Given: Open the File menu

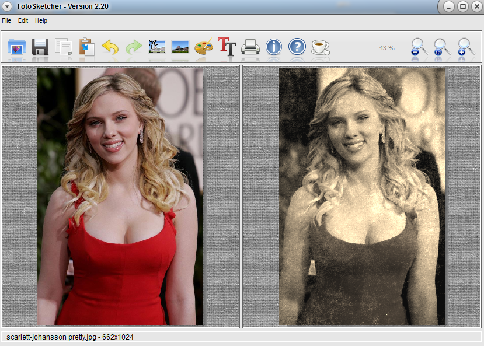Looking at the screenshot, I should coord(6,20).
